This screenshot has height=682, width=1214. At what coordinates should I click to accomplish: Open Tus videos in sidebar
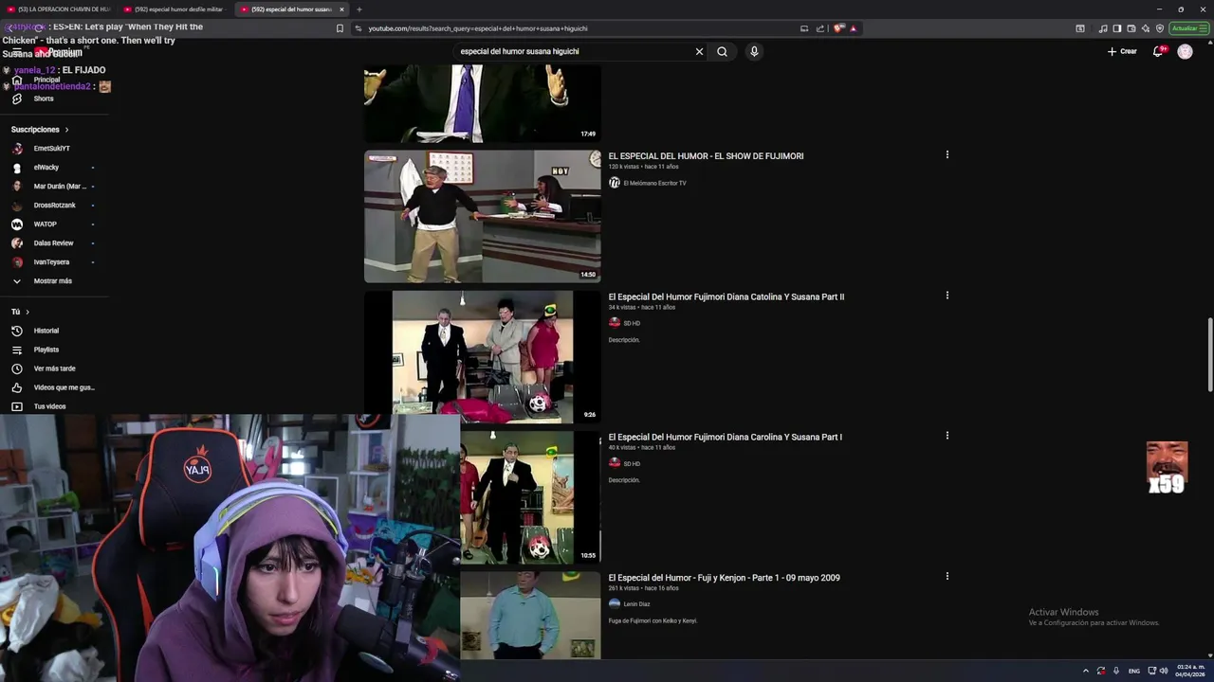click(49, 406)
